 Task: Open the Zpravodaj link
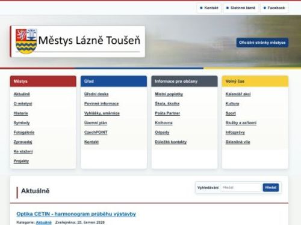tap(23, 142)
